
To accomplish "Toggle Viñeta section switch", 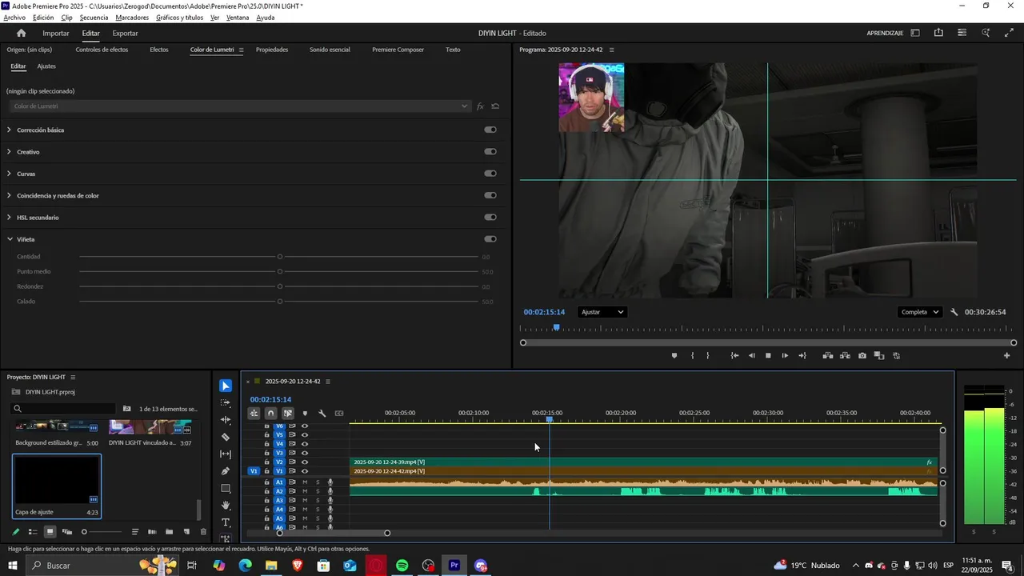I will (490, 238).
